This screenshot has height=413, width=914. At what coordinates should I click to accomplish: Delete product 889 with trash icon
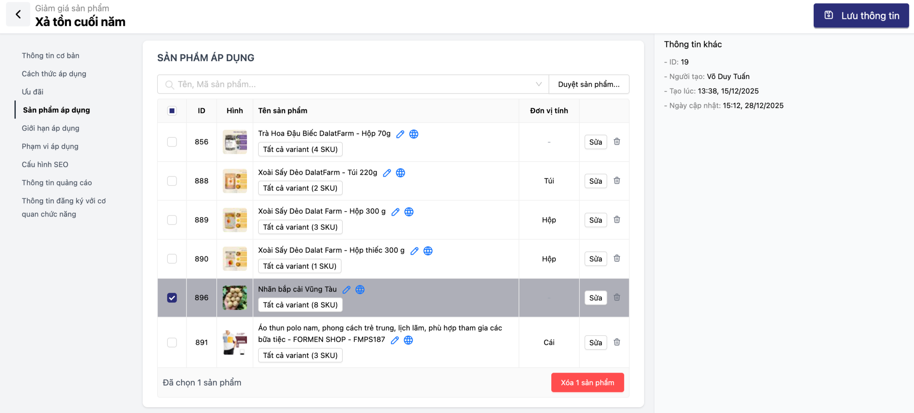617,220
